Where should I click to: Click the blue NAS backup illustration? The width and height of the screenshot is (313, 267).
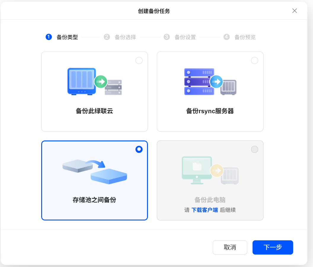point(94,81)
